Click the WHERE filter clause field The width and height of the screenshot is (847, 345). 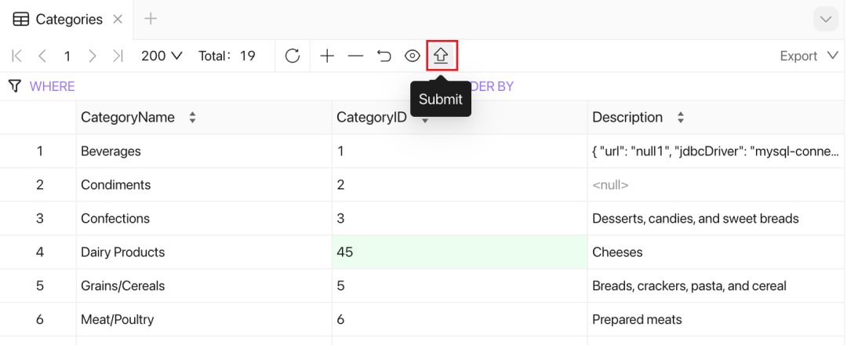pyautogui.click(x=53, y=86)
